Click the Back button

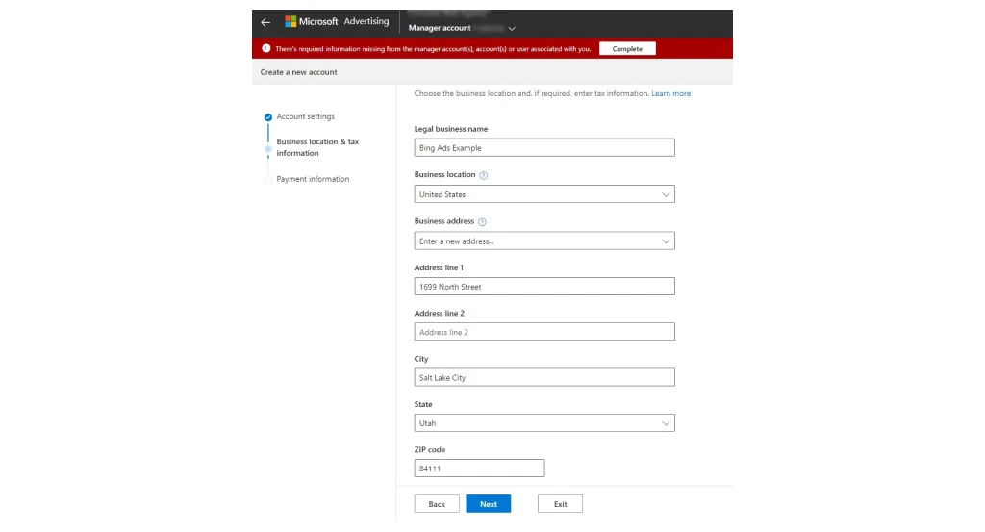click(x=437, y=504)
